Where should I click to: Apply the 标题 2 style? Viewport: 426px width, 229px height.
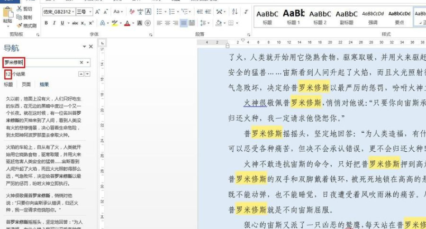[320, 17]
